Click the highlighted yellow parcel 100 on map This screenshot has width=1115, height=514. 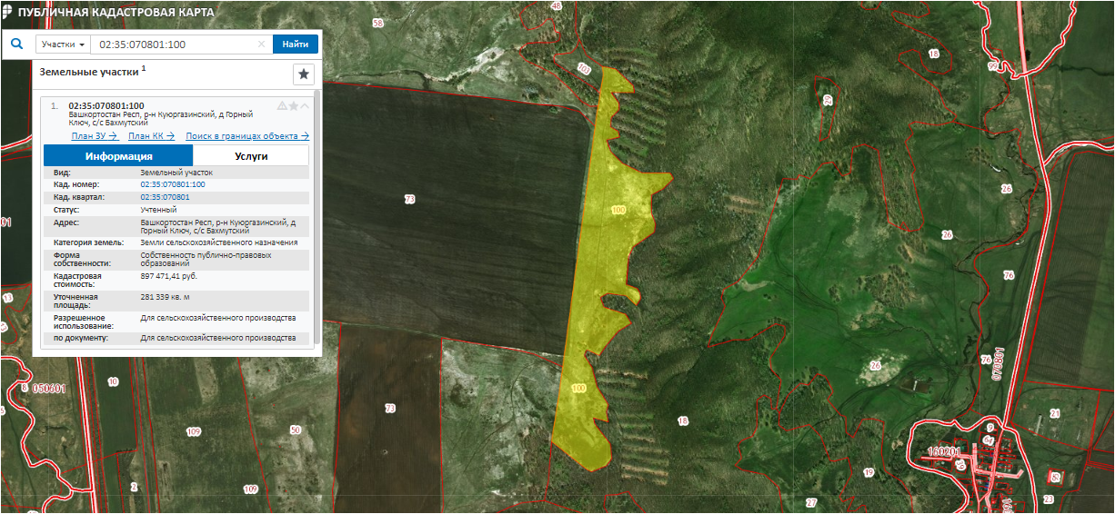click(x=609, y=236)
